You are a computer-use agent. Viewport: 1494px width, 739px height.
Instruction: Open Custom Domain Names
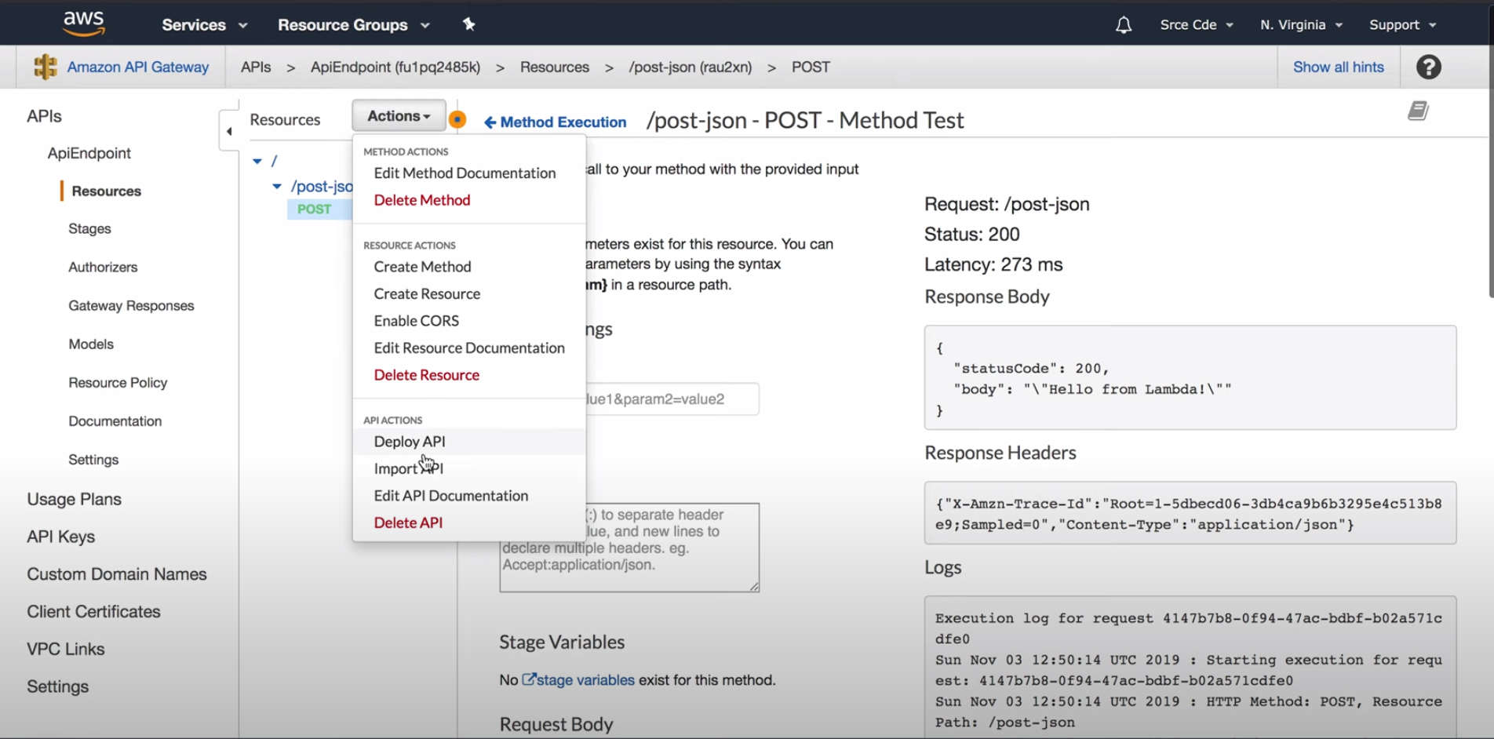(117, 574)
